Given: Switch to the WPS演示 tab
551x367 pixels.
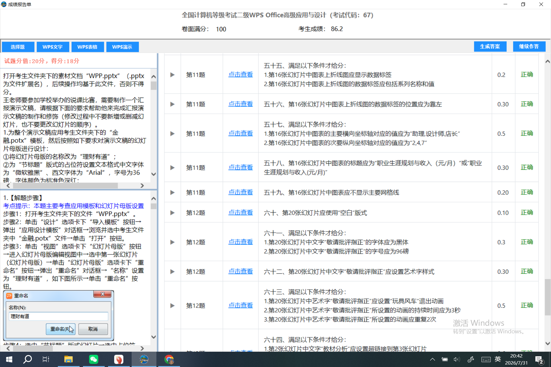Looking at the screenshot, I should [122, 47].
